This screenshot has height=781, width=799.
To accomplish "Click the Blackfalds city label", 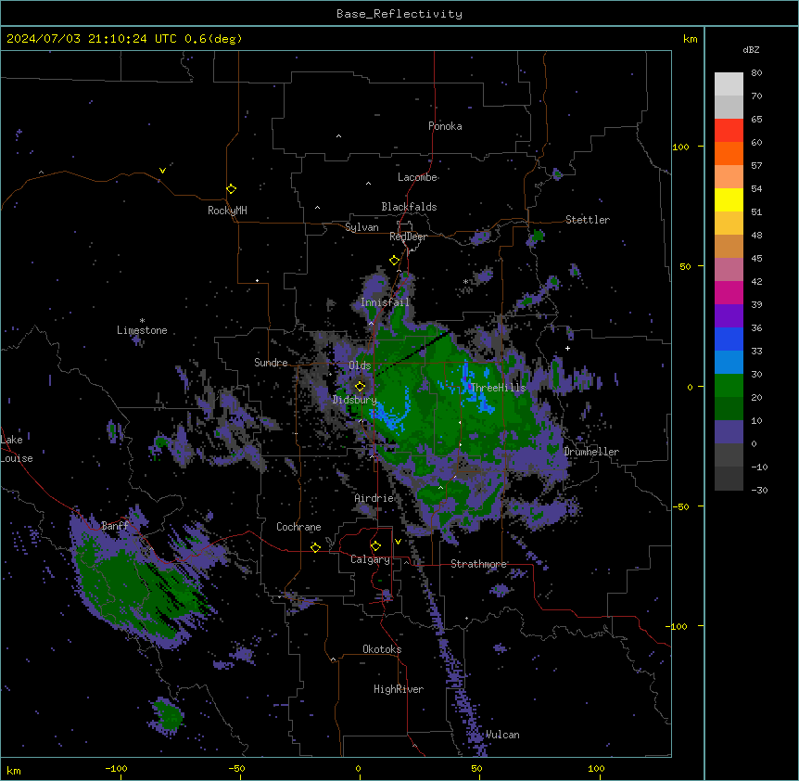I will 409,207.
